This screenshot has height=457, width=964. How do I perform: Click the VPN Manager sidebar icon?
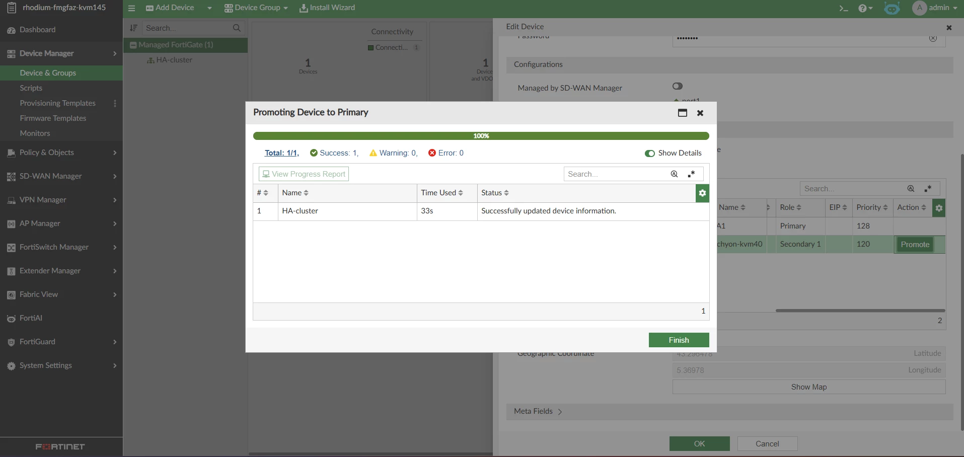[11, 200]
